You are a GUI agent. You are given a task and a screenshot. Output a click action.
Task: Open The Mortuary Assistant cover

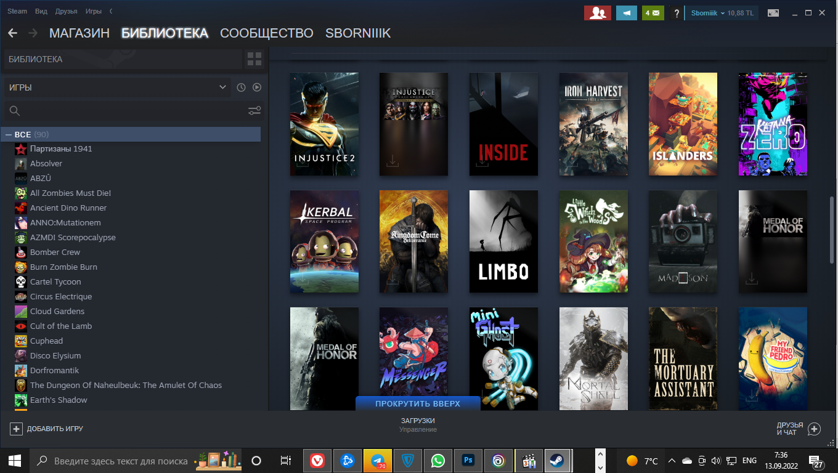pos(683,358)
